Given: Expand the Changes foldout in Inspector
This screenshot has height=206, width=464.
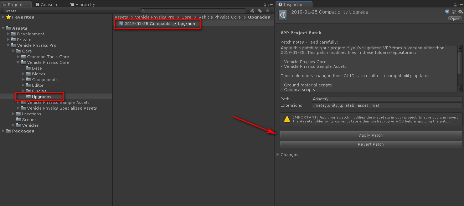Looking at the screenshot, I should pos(278,155).
